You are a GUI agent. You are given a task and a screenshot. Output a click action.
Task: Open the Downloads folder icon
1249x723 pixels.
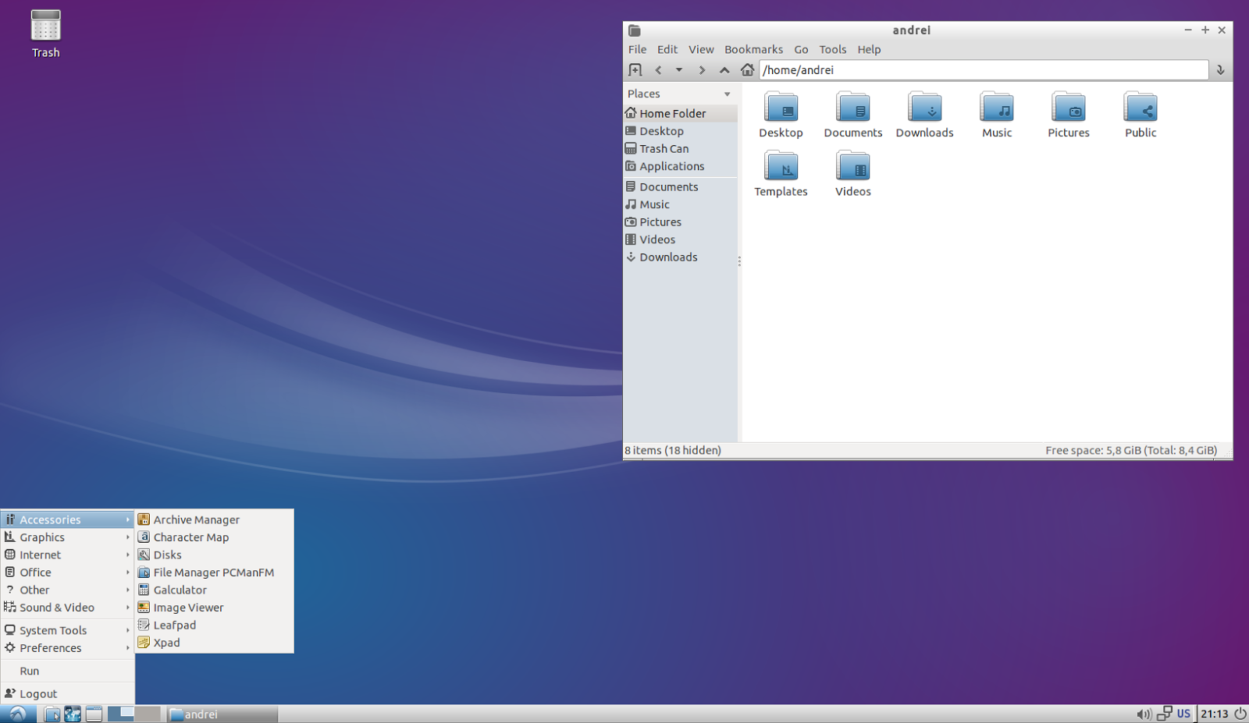(x=924, y=109)
